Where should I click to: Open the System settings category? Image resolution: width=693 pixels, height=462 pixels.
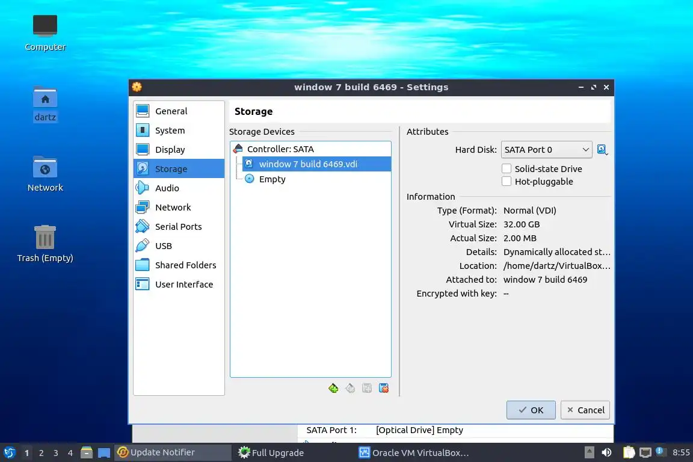[x=179, y=131]
